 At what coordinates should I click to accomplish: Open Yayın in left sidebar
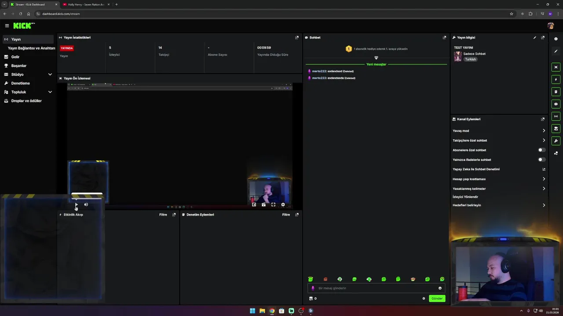pos(28,39)
